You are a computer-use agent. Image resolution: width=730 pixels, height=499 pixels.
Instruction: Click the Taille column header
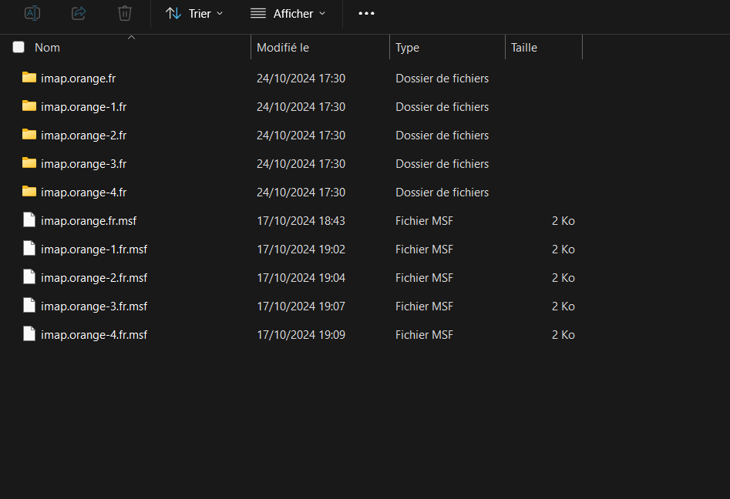[x=524, y=48]
